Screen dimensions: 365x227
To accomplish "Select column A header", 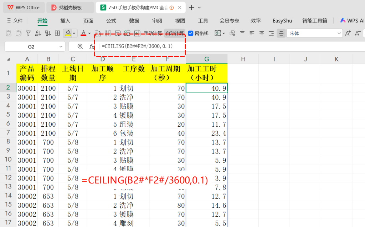I will [x=27, y=59].
